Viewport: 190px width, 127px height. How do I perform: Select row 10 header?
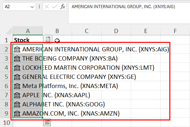(7, 123)
